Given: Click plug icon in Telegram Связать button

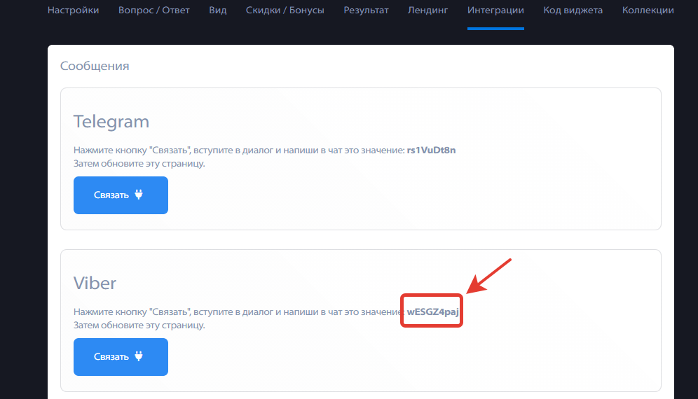Looking at the screenshot, I should (139, 195).
